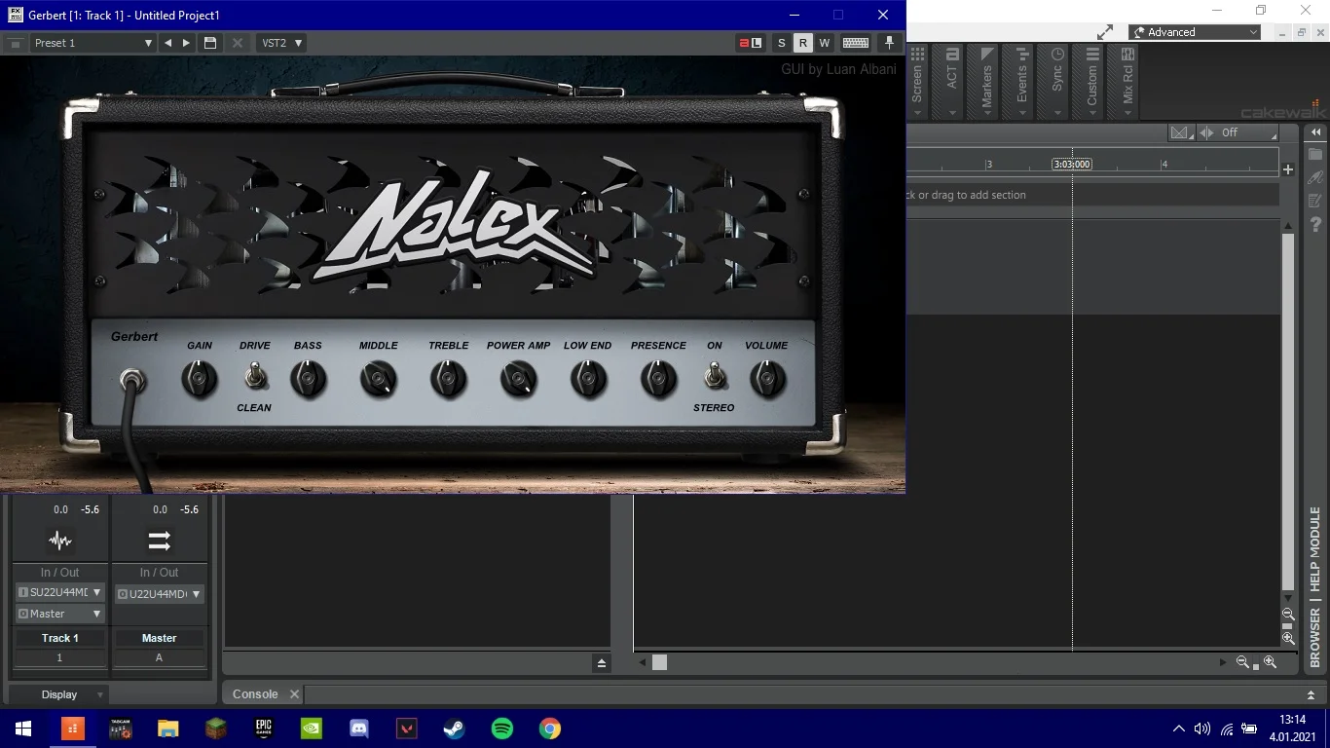Flip the Drive/Clean switch on the amp
1330x748 pixels.
pos(255,376)
